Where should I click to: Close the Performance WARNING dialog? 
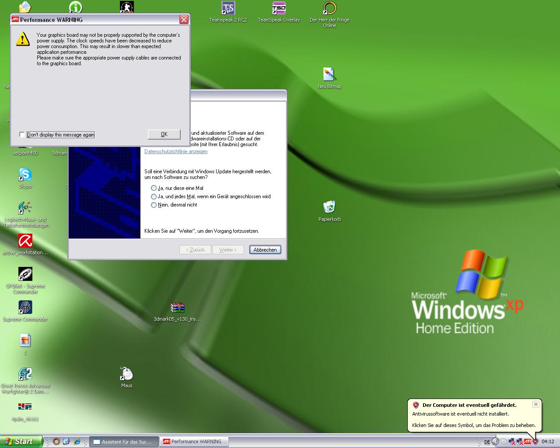coord(184,19)
